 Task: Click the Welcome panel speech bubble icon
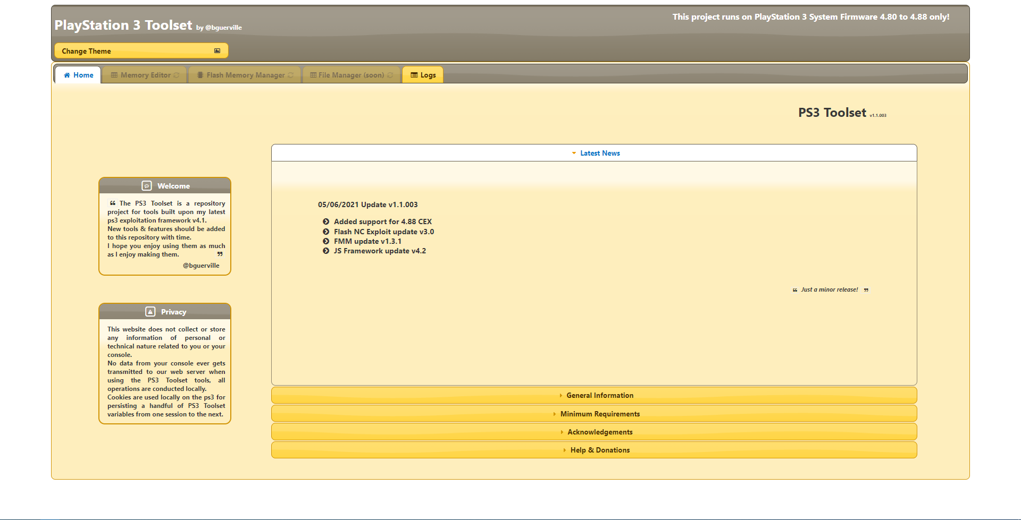(x=147, y=186)
